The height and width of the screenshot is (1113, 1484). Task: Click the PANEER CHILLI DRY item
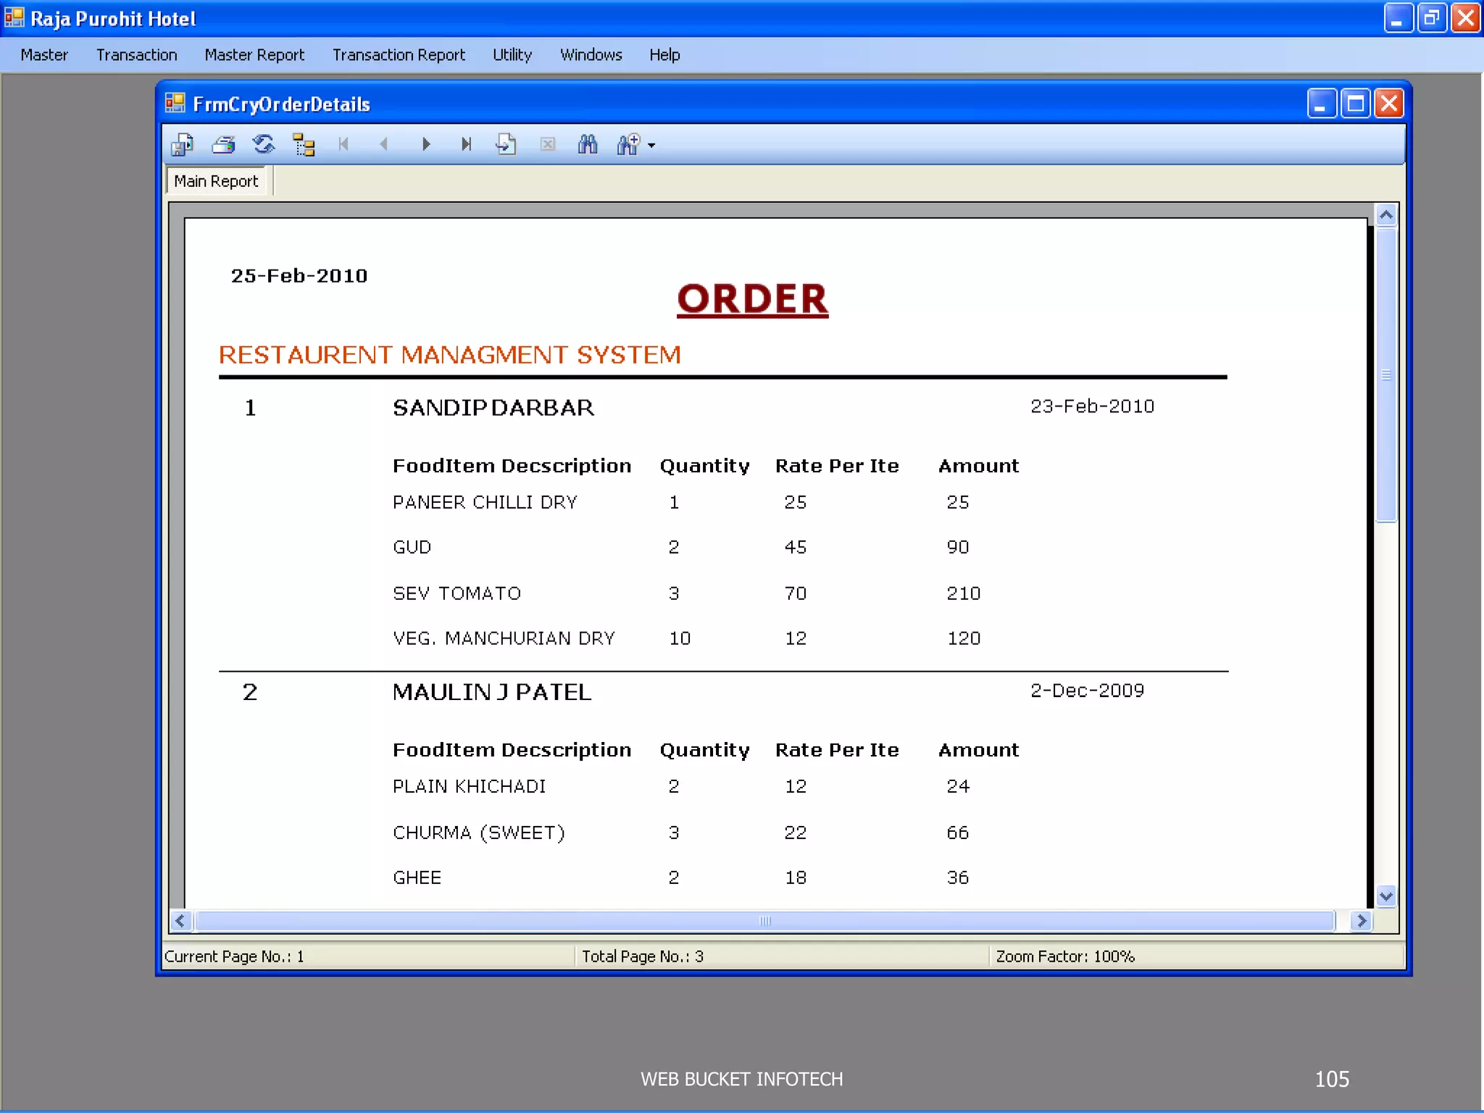[x=485, y=502]
